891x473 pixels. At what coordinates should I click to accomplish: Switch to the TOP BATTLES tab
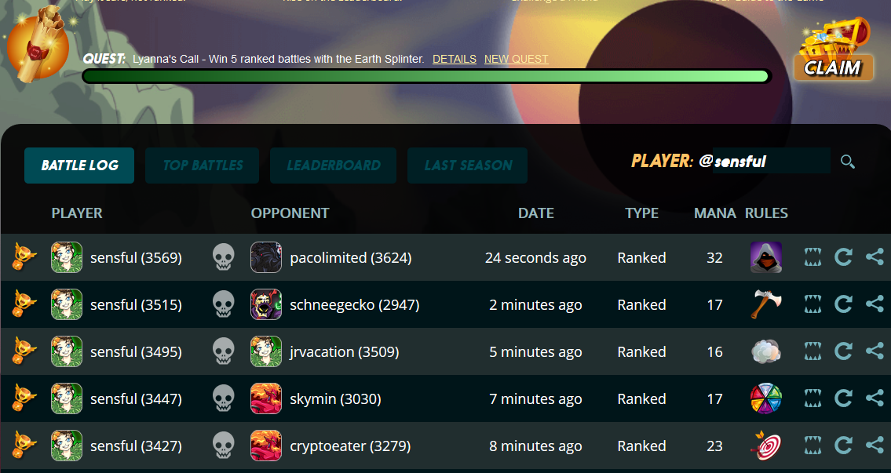[203, 166]
